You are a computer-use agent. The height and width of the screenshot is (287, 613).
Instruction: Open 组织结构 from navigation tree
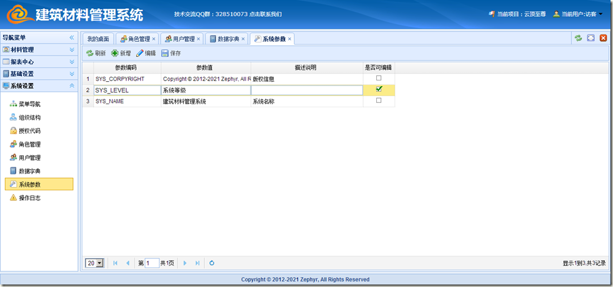[x=29, y=117]
